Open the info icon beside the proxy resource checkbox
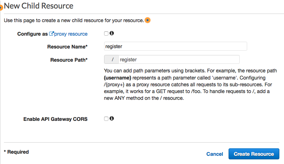 pos(112,34)
